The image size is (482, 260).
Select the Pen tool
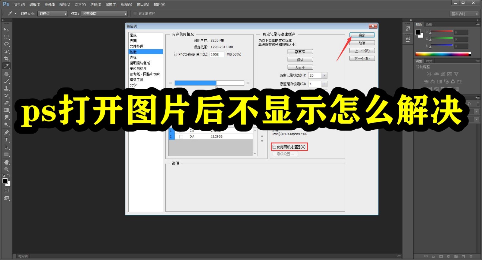[6, 132]
